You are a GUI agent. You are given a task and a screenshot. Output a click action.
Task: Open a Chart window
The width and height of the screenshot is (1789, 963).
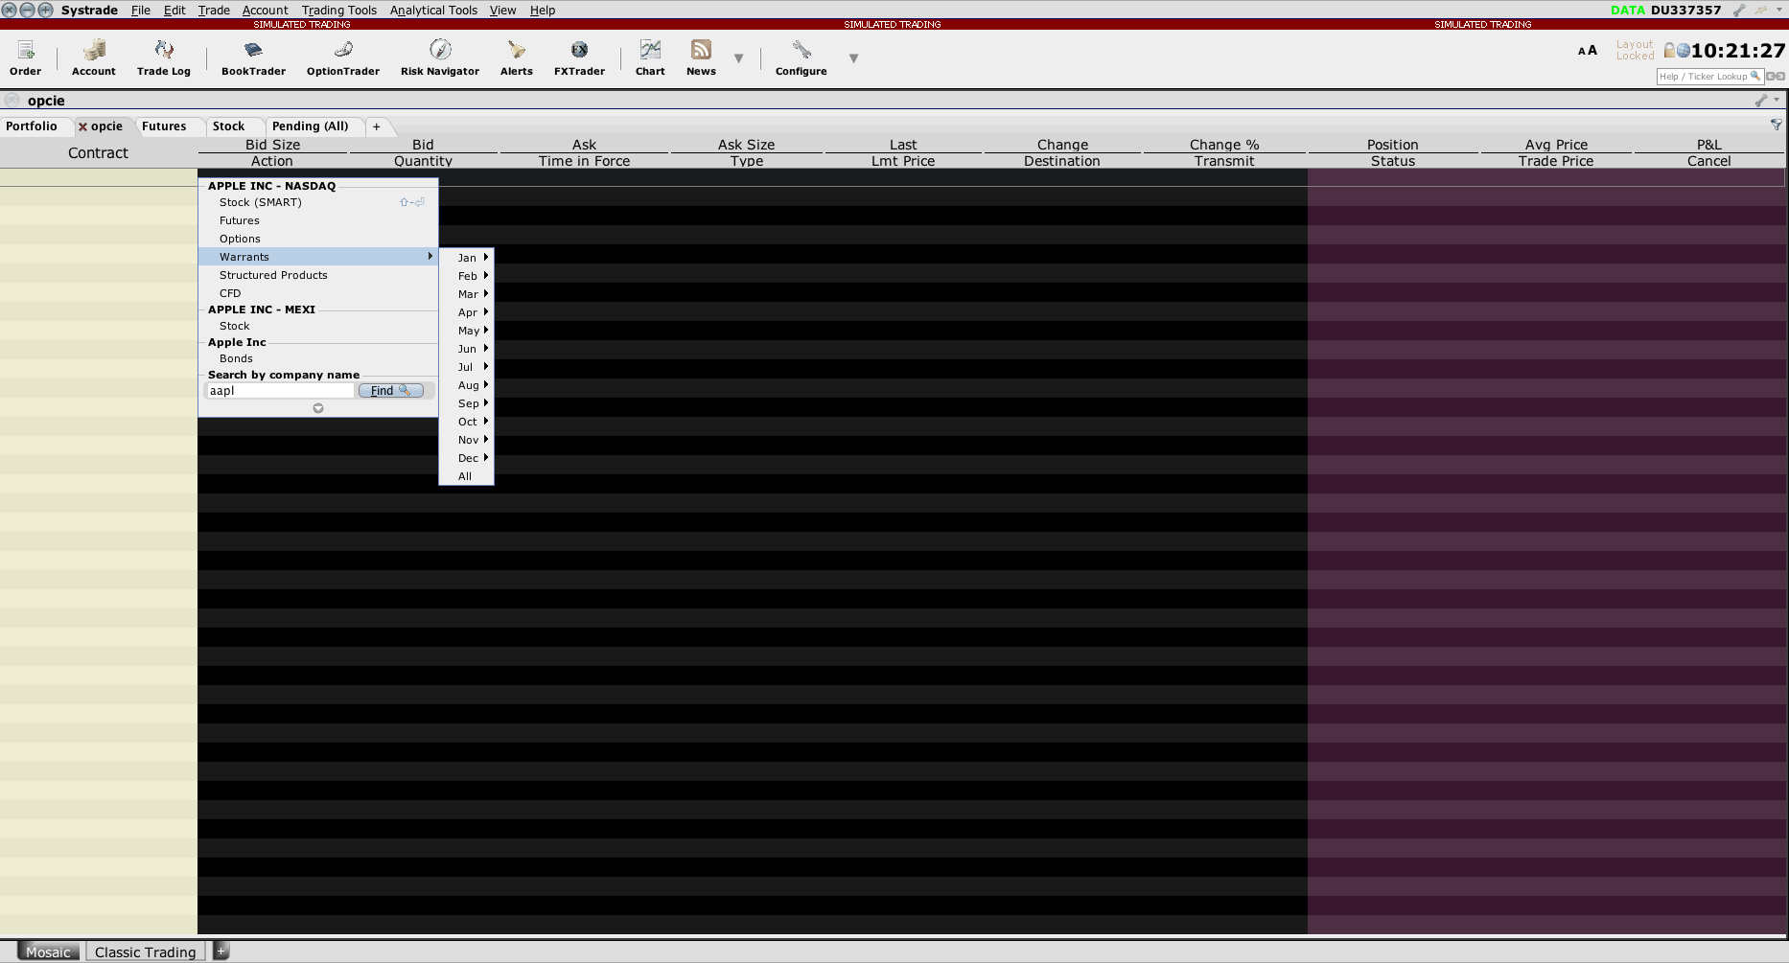tap(650, 57)
